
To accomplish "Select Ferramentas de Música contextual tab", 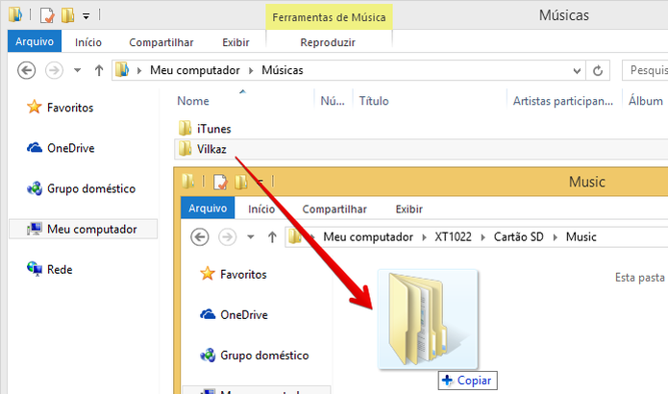I will (329, 17).
